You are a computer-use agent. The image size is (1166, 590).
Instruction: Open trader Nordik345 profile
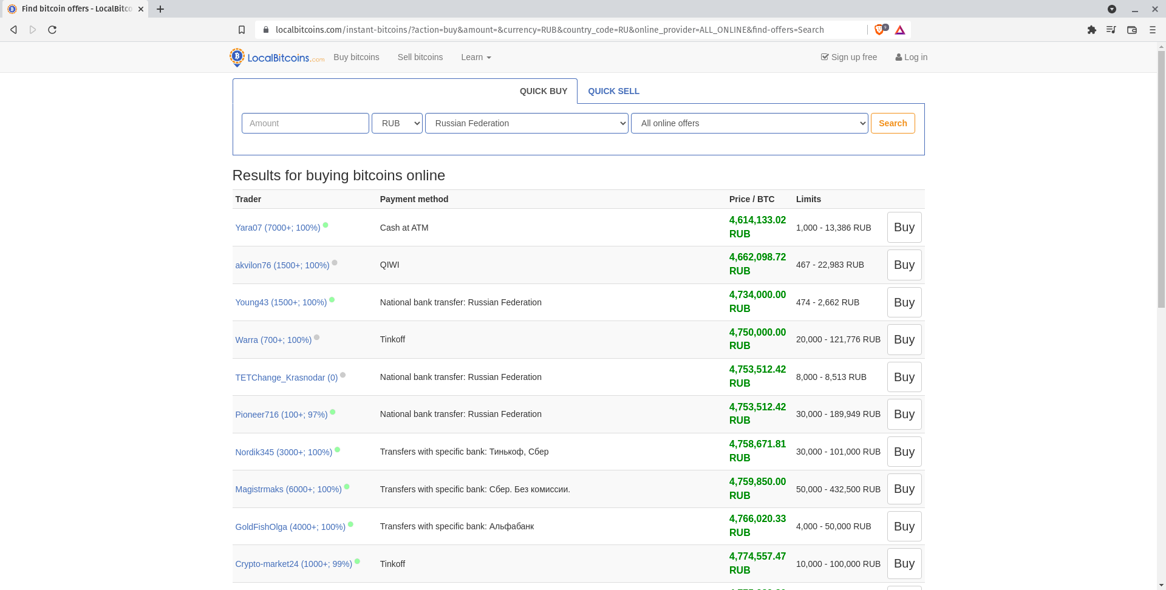tap(284, 452)
